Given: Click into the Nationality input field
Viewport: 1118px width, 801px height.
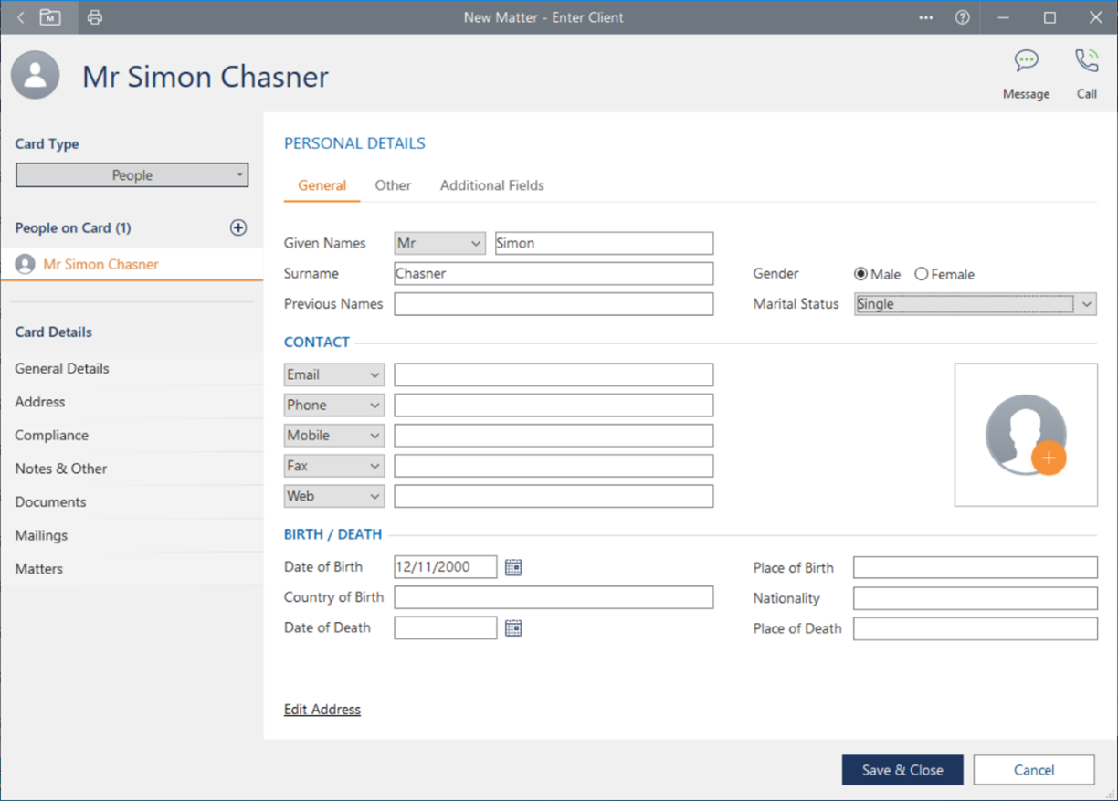Looking at the screenshot, I should [975, 598].
